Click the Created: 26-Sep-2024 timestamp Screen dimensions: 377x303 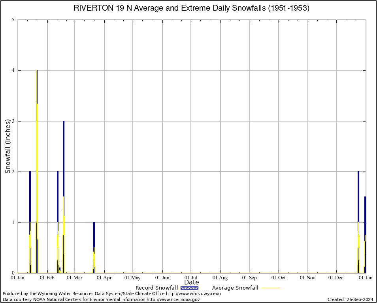350,299
